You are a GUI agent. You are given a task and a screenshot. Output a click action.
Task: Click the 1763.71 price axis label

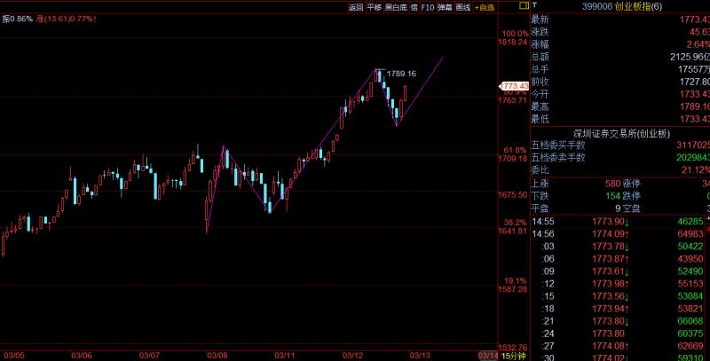coord(515,100)
